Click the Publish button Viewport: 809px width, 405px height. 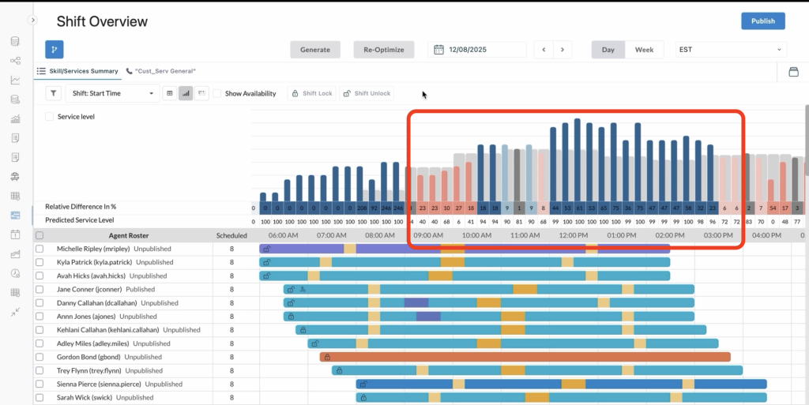[762, 21]
